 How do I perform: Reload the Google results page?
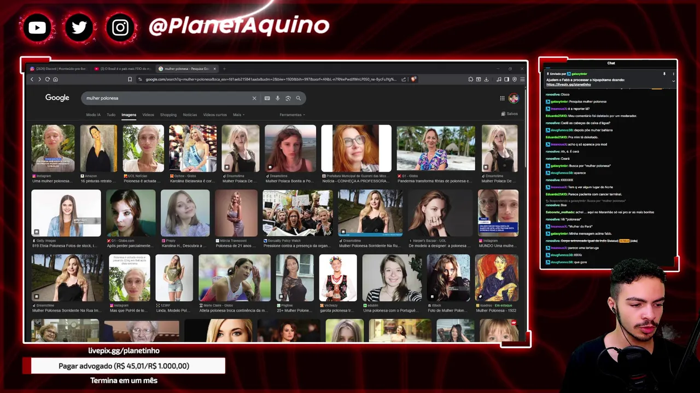[x=47, y=79]
